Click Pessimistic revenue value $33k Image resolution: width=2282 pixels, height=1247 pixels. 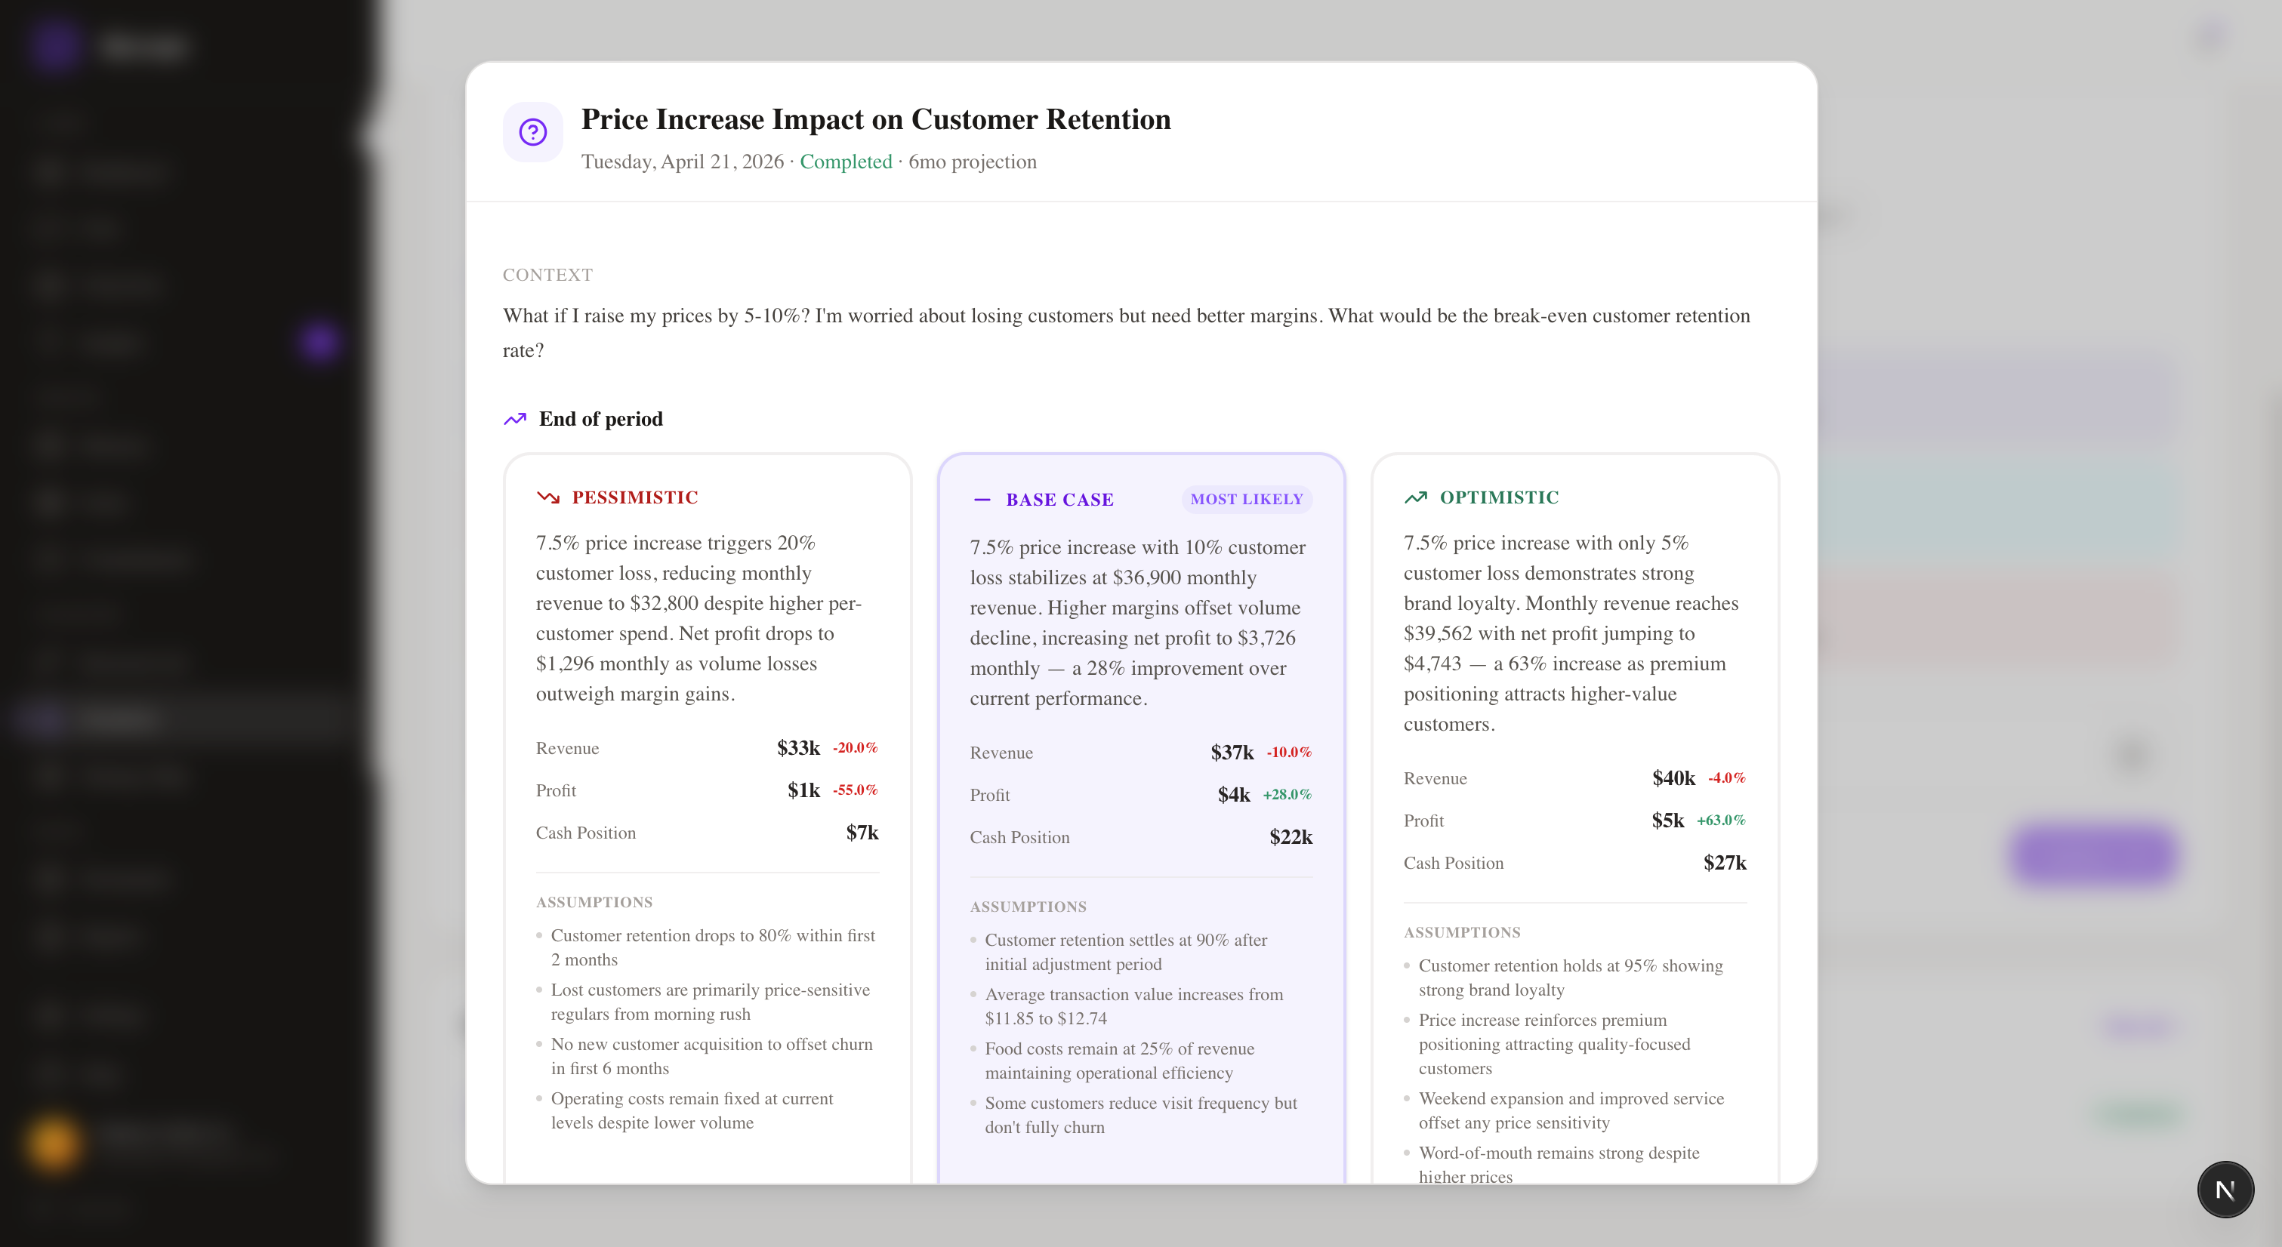797,748
